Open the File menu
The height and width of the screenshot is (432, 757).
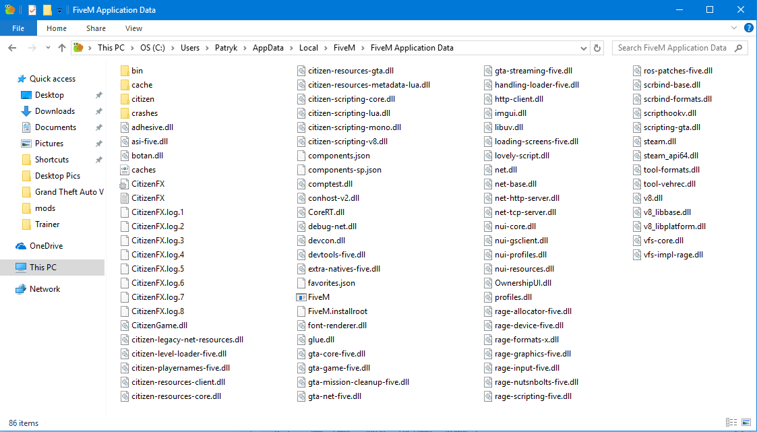18,28
